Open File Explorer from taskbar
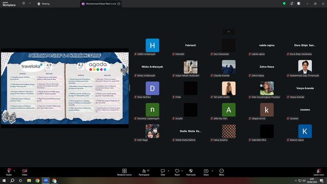 29,180
